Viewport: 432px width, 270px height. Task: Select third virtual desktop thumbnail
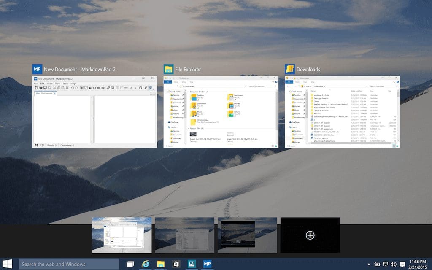pyautogui.click(x=247, y=235)
